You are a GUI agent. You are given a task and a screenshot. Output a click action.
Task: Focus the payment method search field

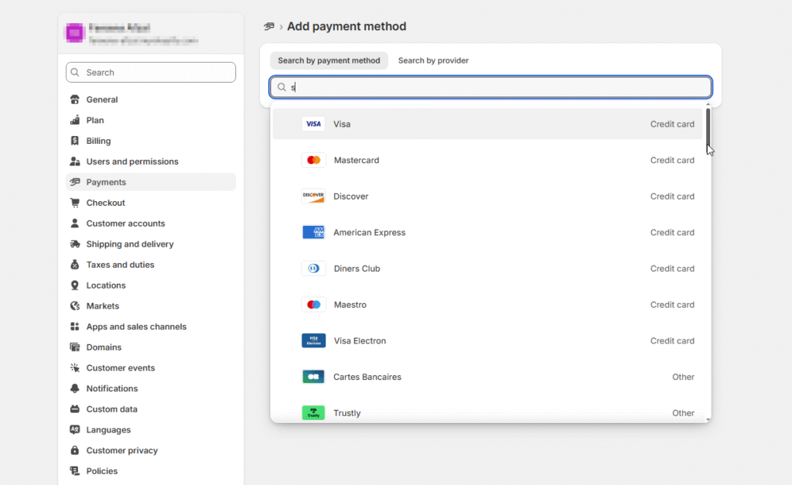click(491, 87)
